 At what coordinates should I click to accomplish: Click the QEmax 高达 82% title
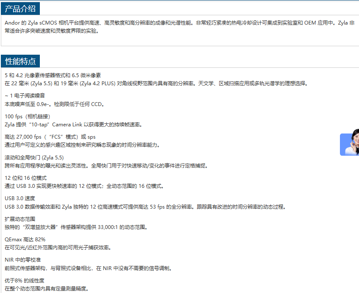(25, 240)
